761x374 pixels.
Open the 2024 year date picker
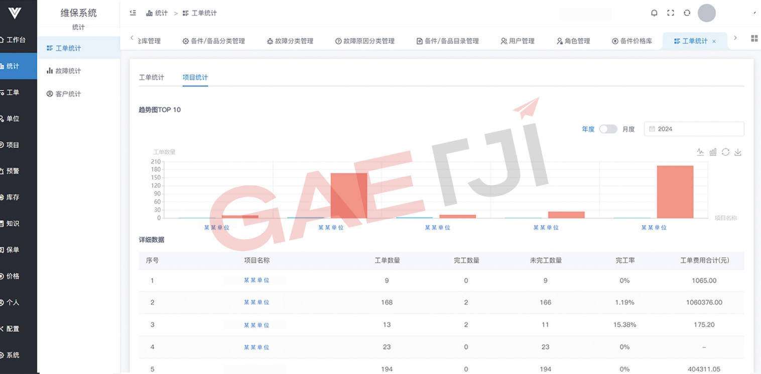point(694,129)
